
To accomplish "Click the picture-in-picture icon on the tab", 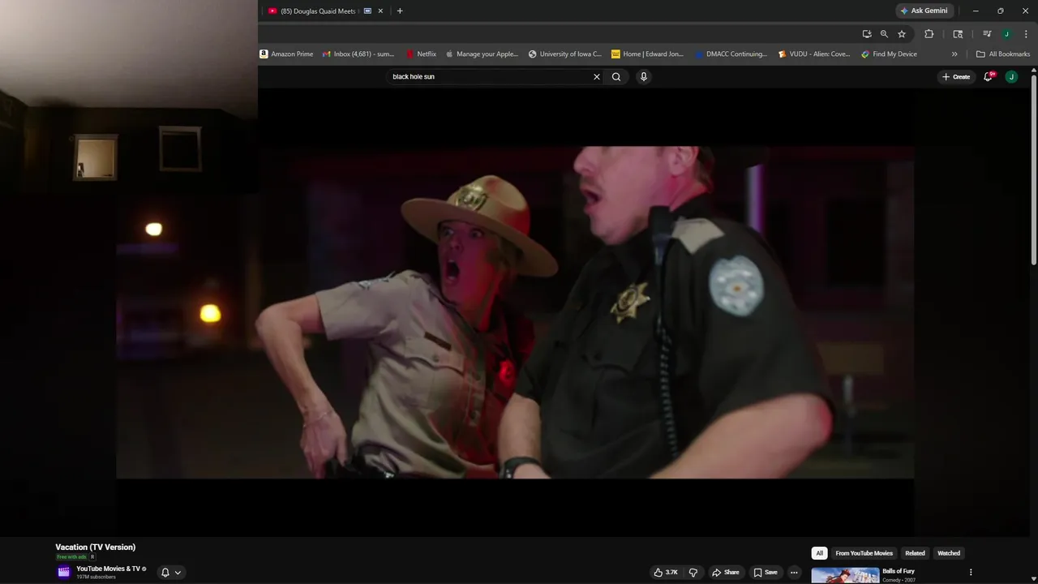I will coord(367,11).
